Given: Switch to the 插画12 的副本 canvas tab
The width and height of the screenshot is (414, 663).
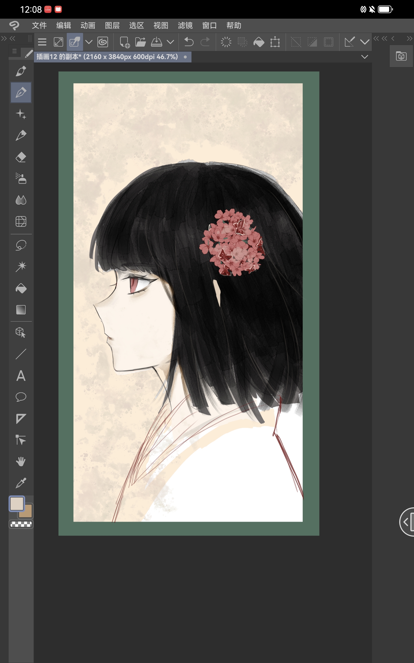Looking at the screenshot, I should (107, 57).
